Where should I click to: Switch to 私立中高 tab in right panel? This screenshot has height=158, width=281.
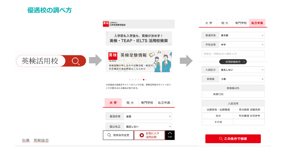click(257, 23)
